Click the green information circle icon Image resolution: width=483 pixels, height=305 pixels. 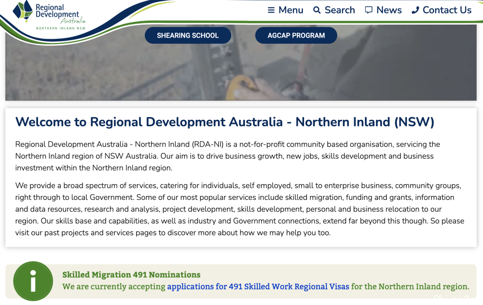pos(33,281)
